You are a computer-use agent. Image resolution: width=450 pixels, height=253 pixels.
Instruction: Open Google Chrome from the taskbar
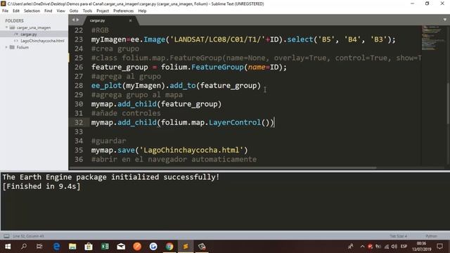(x=169, y=247)
